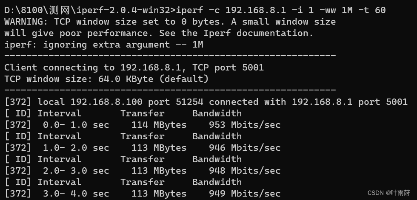This screenshot has height=200, width=417.
Task: Click the dashed separator above 'Client connecting'
Action: (x=170, y=56)
